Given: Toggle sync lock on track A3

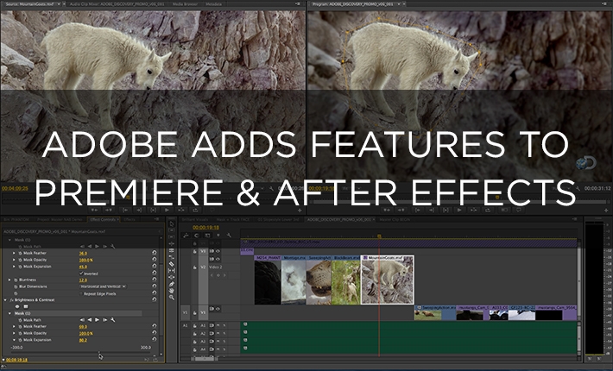Looking at the screenshot, I should (212, 342).
